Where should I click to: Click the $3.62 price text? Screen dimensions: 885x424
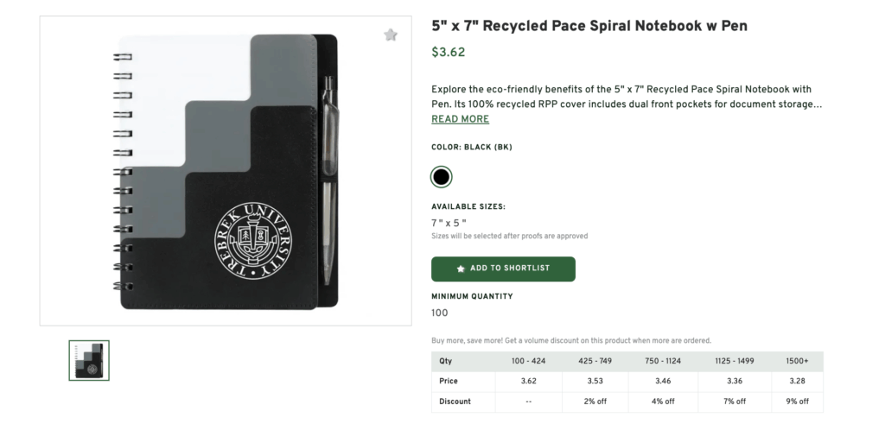[449, 52]
